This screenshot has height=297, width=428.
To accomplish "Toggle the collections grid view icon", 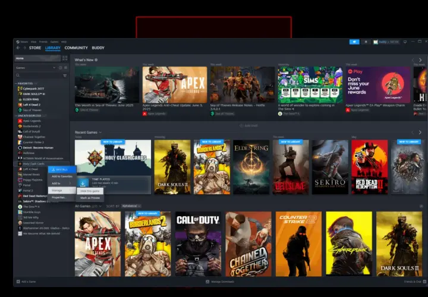I will (65, 58).
